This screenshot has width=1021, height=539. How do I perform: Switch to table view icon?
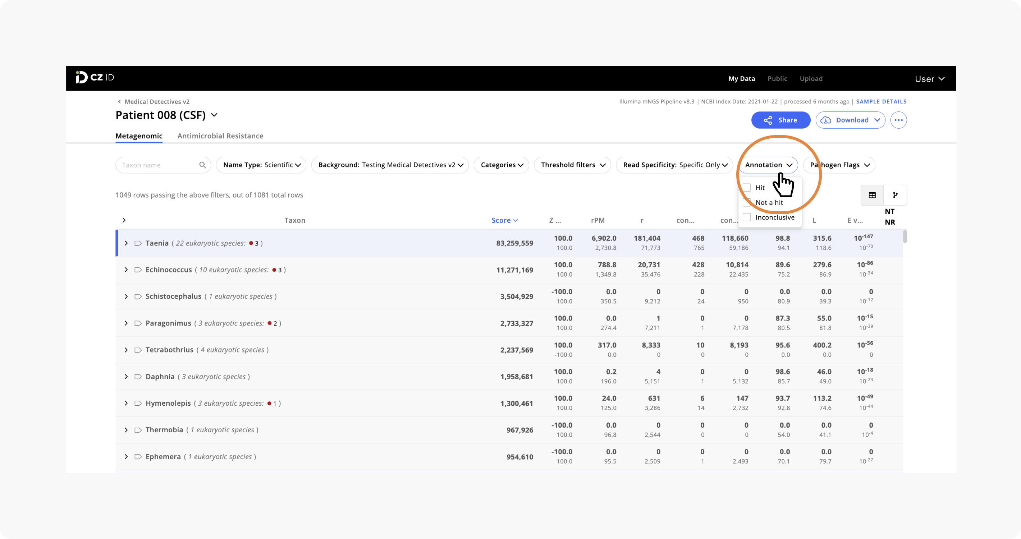tap(873, 195)
